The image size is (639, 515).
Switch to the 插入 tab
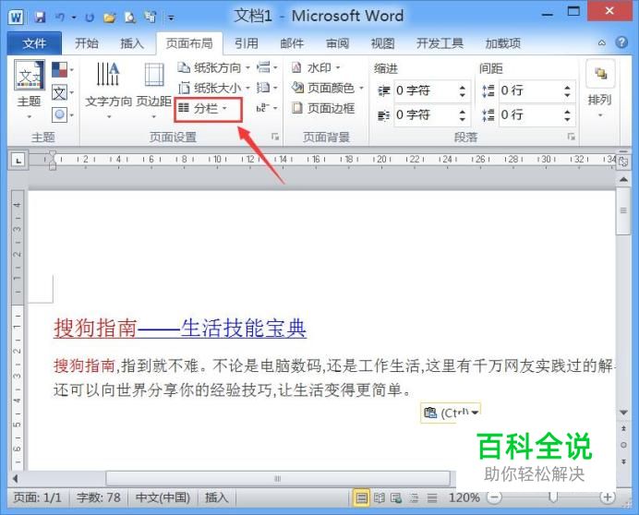[132, 43]
